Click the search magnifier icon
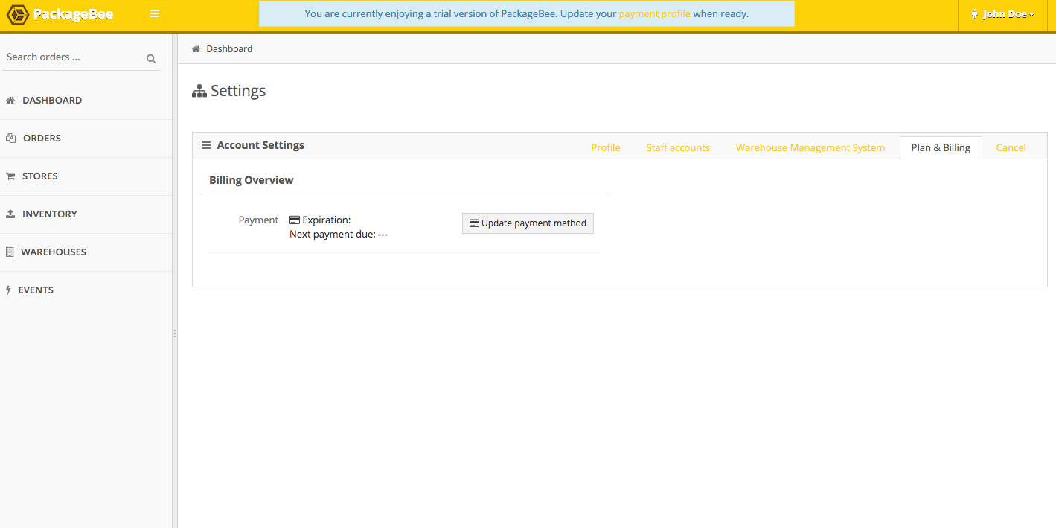 (151, 58)
